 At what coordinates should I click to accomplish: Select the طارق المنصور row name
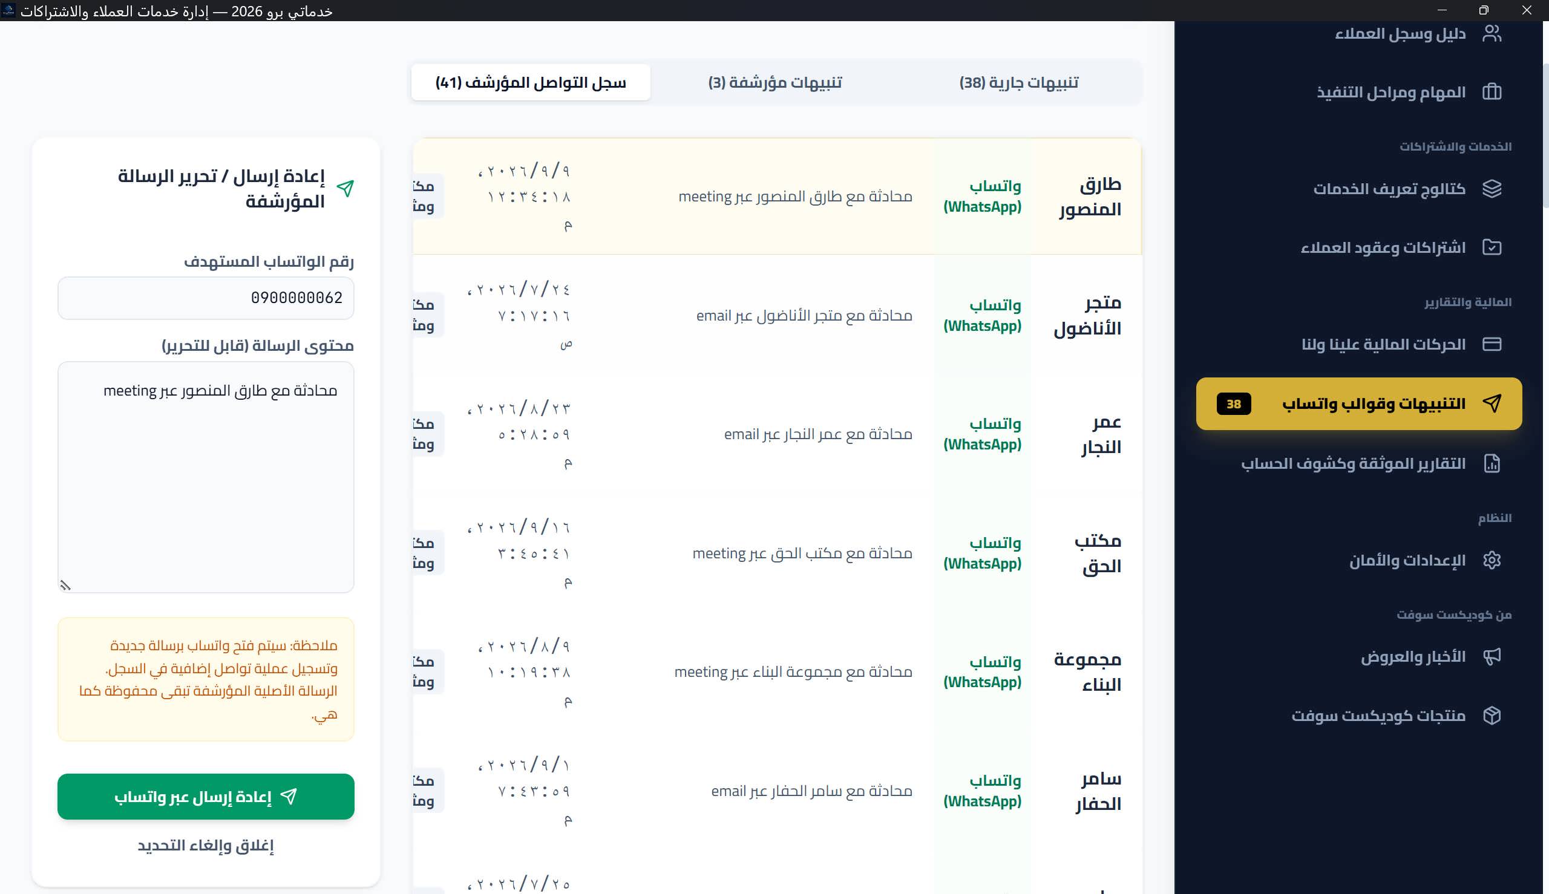click(1090, 197)
